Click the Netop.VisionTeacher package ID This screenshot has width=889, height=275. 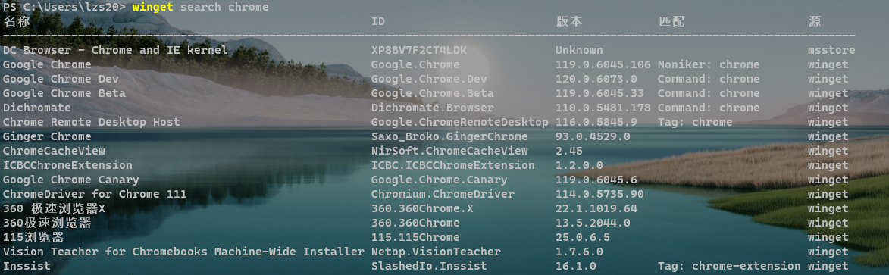click(x=436, y=252)
